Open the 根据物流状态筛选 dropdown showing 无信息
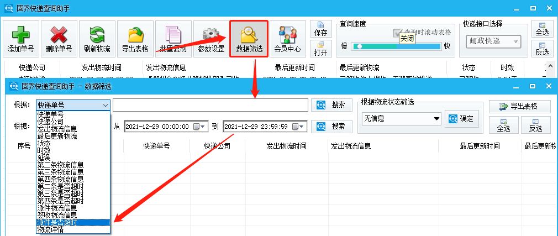 point(401,119)
